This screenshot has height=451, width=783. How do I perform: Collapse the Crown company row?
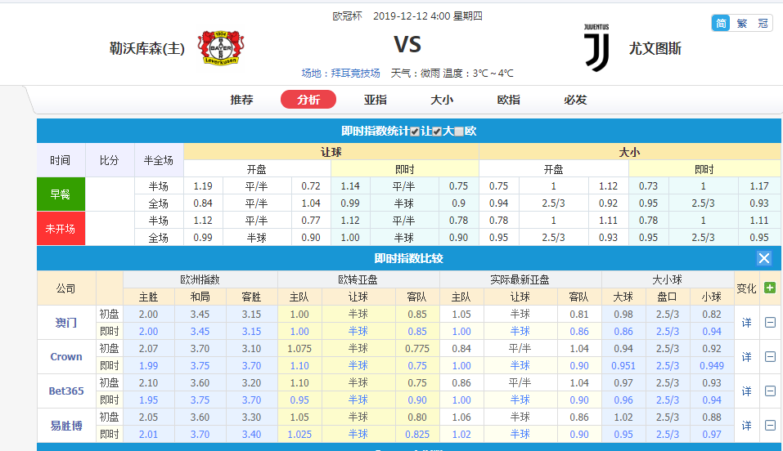770,357
